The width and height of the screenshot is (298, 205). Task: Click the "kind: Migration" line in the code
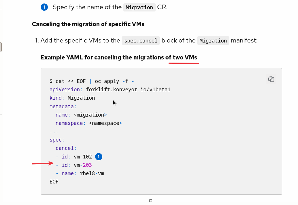click(72, 98)
